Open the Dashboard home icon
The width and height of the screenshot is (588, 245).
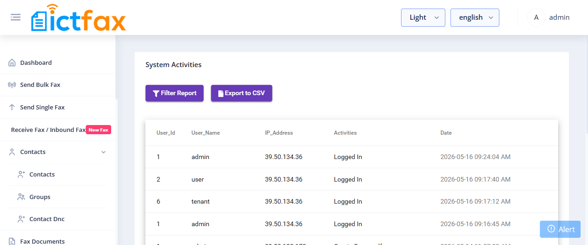coord(12,63)
